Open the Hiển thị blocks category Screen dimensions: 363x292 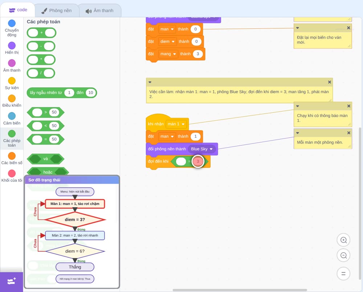click(x=12, y=48)
